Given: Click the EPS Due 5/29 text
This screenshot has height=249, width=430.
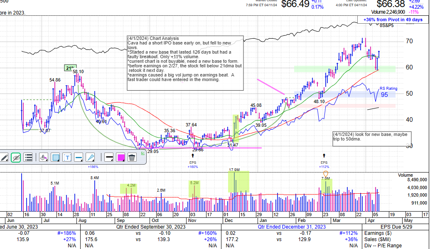Looking at the screenshot, I should click(x=396, y=227).
